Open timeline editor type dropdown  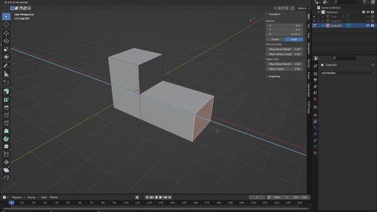click(5, 197)
